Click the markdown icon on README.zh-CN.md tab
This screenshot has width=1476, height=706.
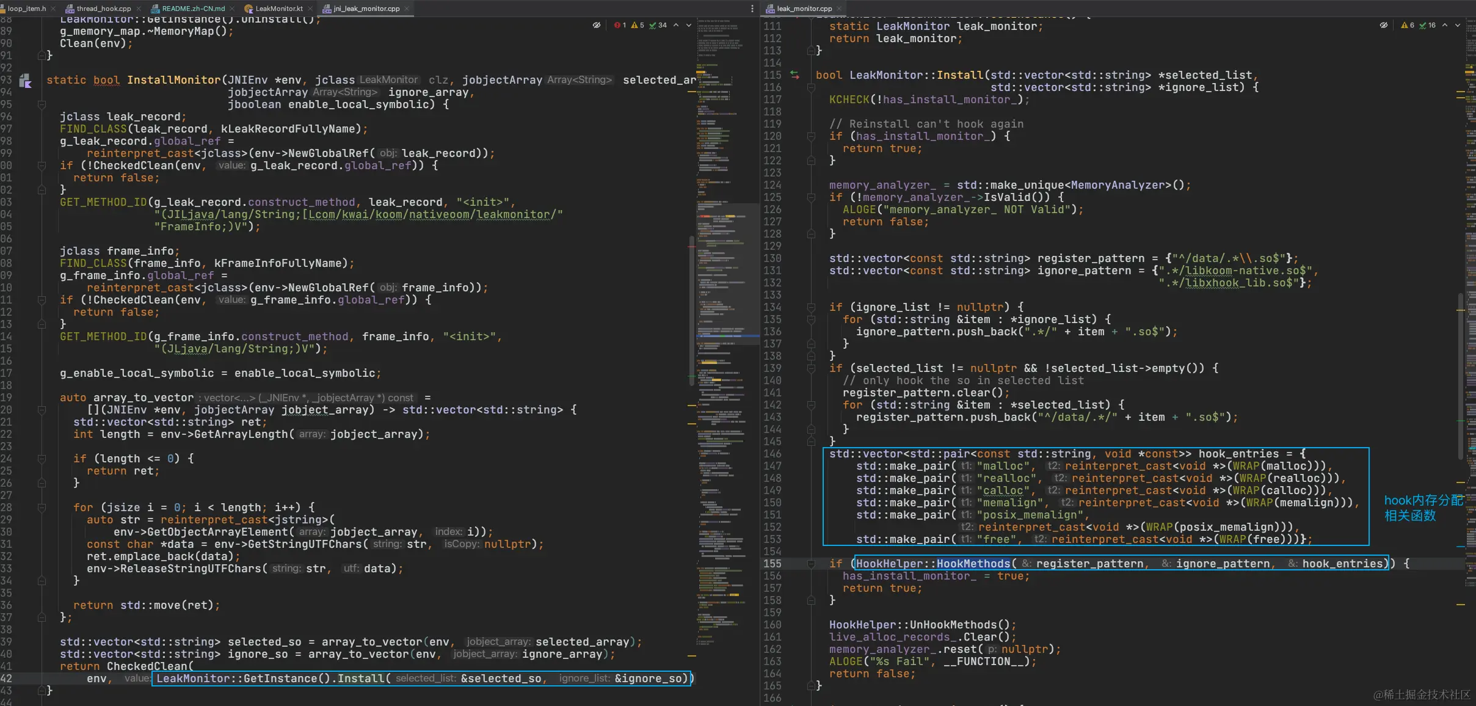pos(155,9)
